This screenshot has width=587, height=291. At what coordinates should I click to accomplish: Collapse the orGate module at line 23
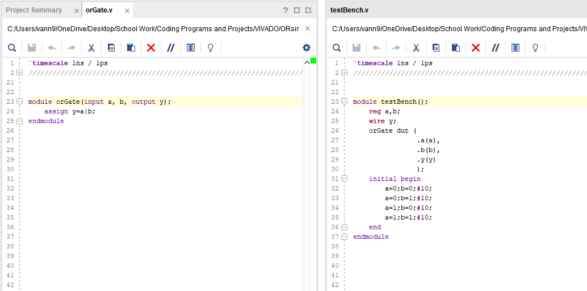click(19, 102)
